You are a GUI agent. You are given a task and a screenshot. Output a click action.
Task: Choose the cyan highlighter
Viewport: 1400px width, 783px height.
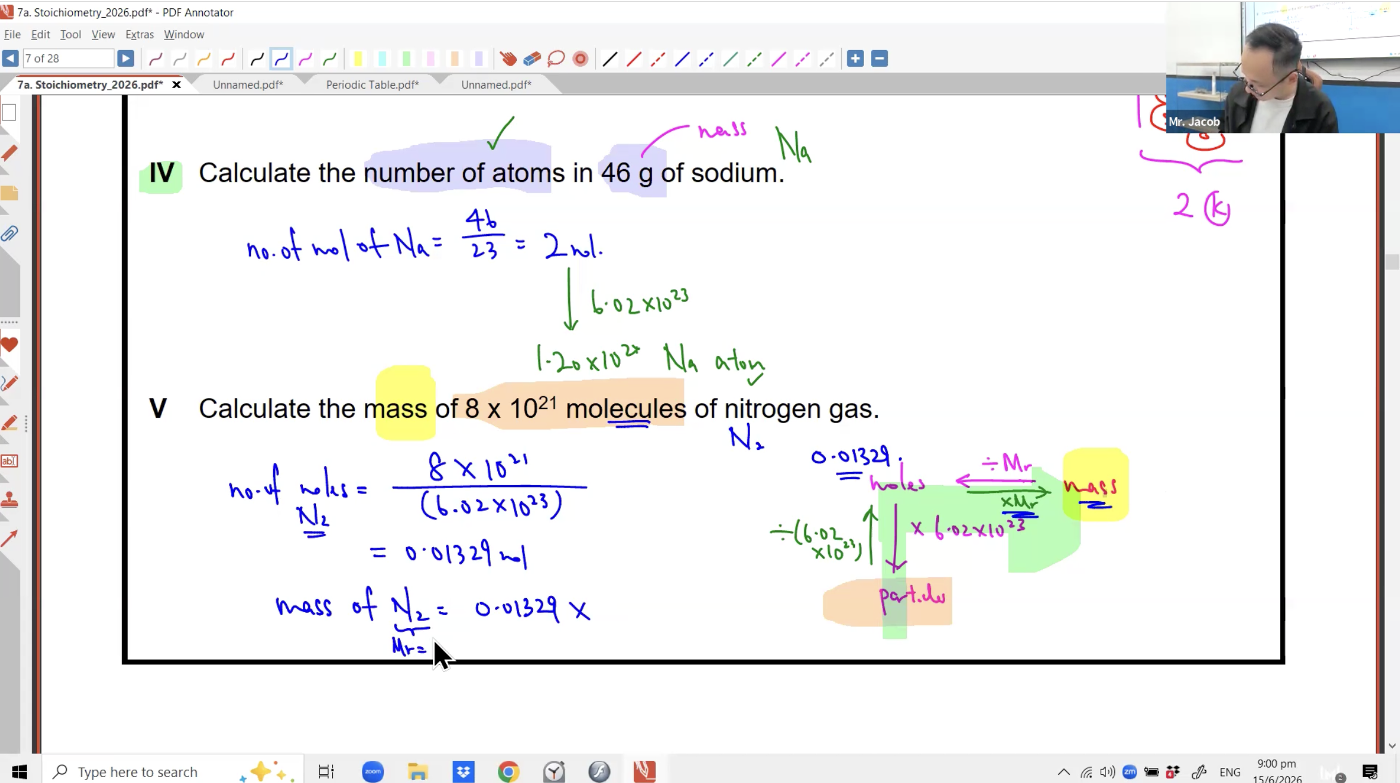point(382,58)
